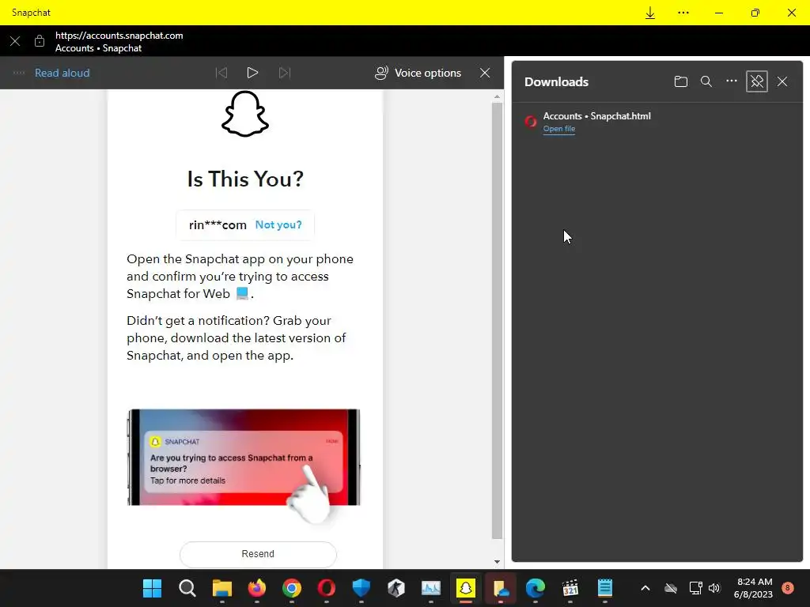The width and height of the screenshot is (810, 607).
Task: Switch to Snapchat app on the taskbar
Action: coord(466,588)
